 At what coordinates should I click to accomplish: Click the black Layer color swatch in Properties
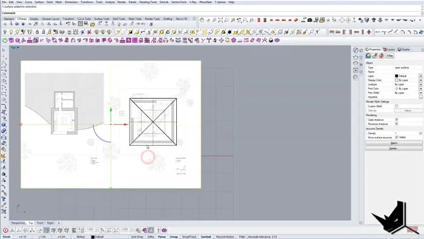pyautogui.click(x=396, y=76)
